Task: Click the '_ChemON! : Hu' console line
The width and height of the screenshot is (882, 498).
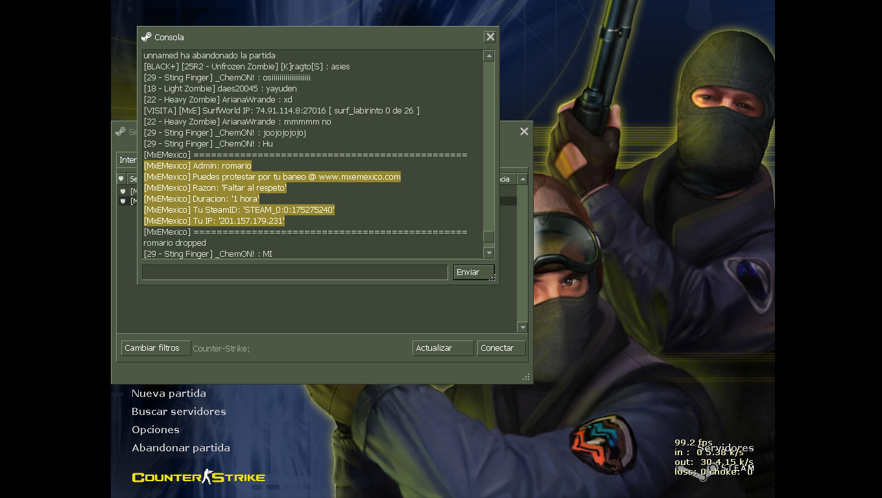Action: (x=208, y=144)
